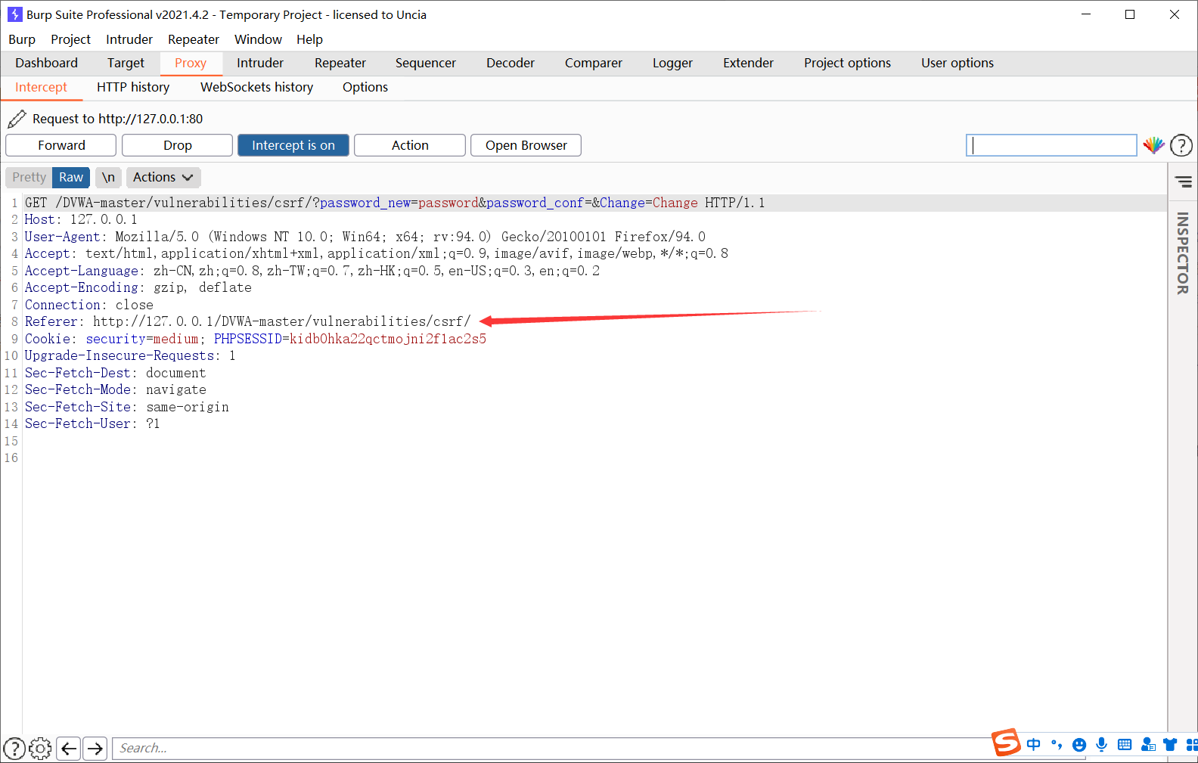The height and width of the screenshot is (763, 1198).
Task: Click the Cookie header line
Action: (x=256, y=339)
